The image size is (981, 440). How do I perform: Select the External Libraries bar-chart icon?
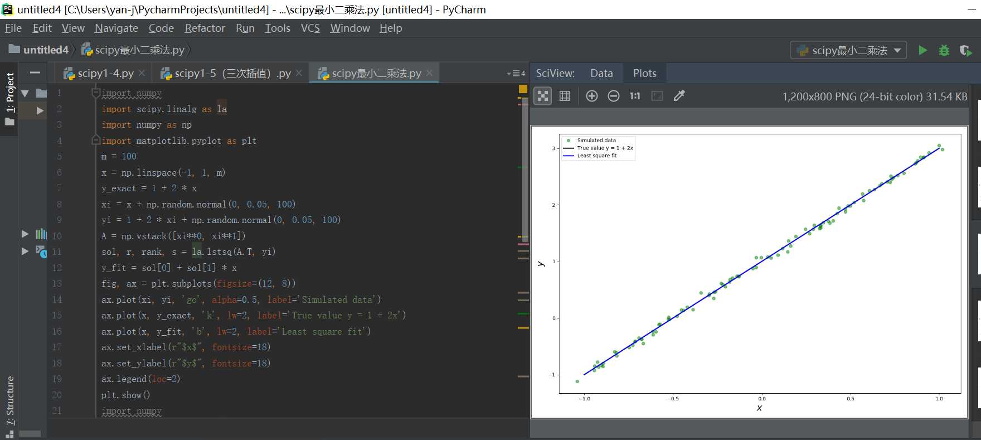click(41, 234)
